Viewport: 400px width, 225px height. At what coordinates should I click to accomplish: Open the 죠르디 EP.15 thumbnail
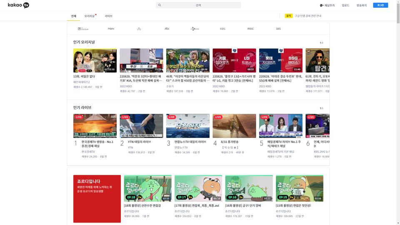300,188
